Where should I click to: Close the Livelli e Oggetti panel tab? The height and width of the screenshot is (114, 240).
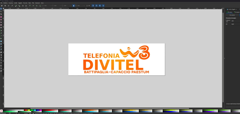[236, 9]
